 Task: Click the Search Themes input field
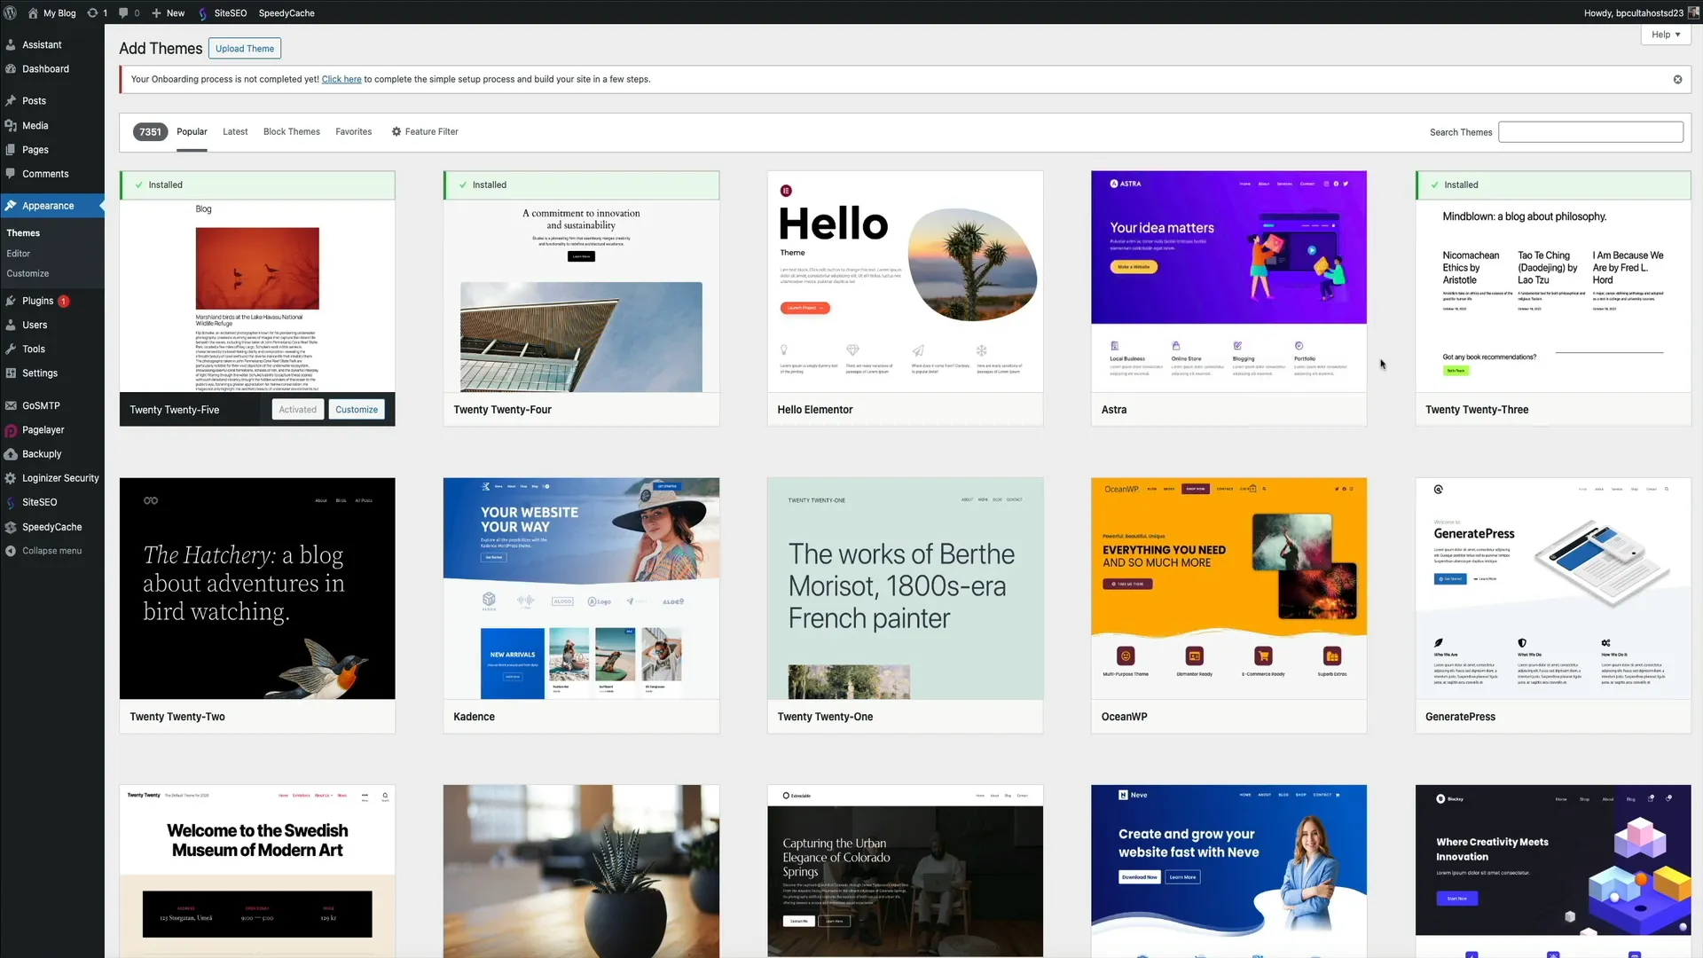point(1590,132)
